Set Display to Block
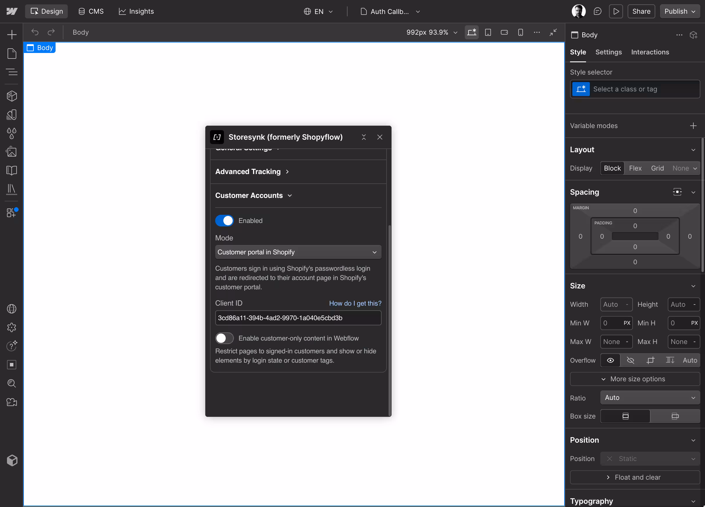Image resolution: width=705 pixels, height=507 pixels. (x=612, y=168)
